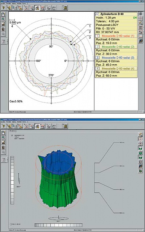Click the save/document icon at the top of the upper window's left sidebar
The image size is (145, 232).
click(x=3, y=14)
